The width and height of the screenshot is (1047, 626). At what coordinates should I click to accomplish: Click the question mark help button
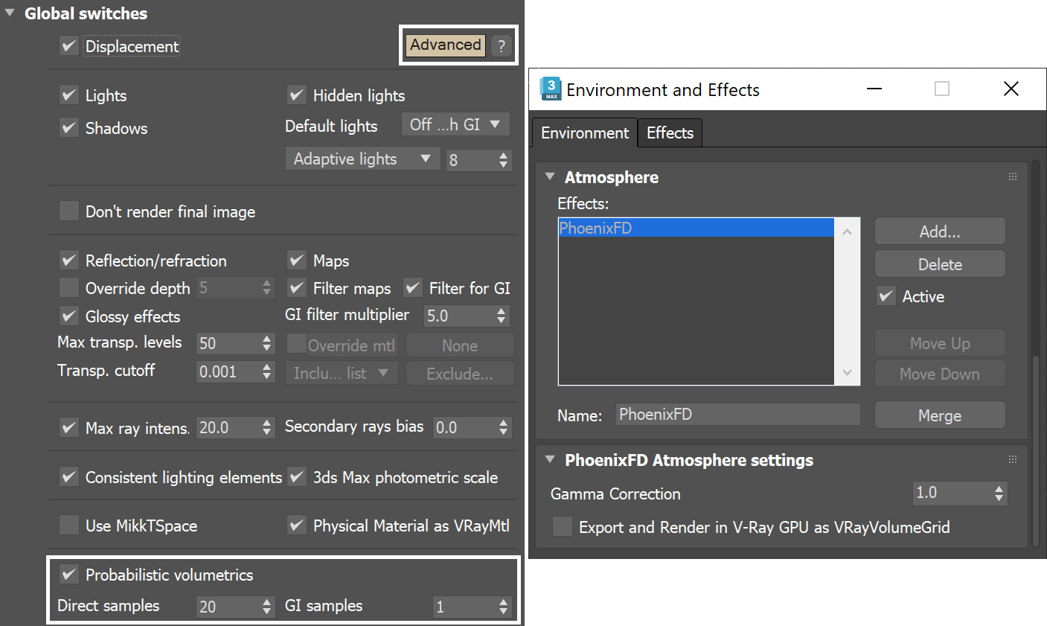502,45
